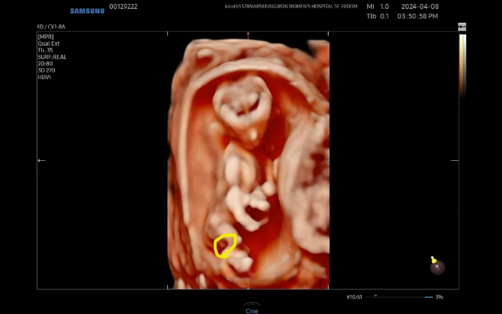Click the Th. 35 threshold value
This screenshot has height=314, width=502.
click(46, 50)
